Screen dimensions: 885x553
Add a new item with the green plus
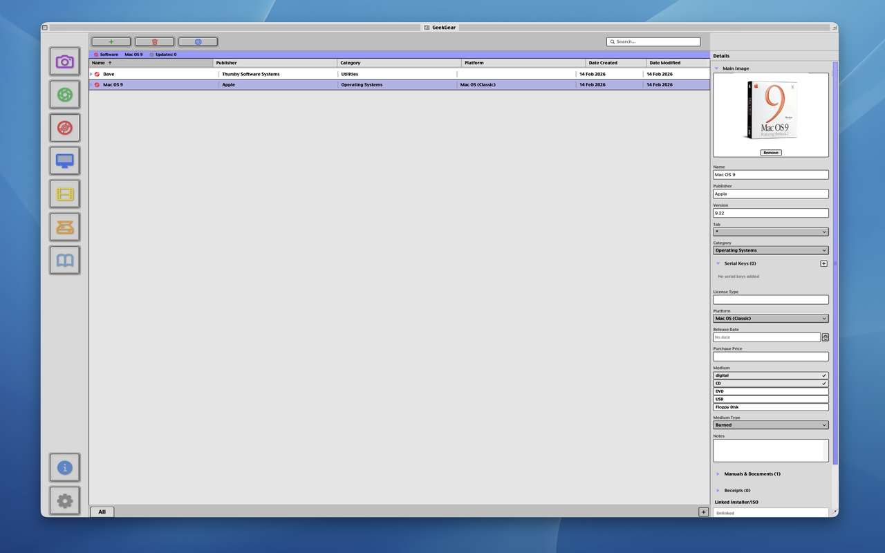click(x=111, y=41)
